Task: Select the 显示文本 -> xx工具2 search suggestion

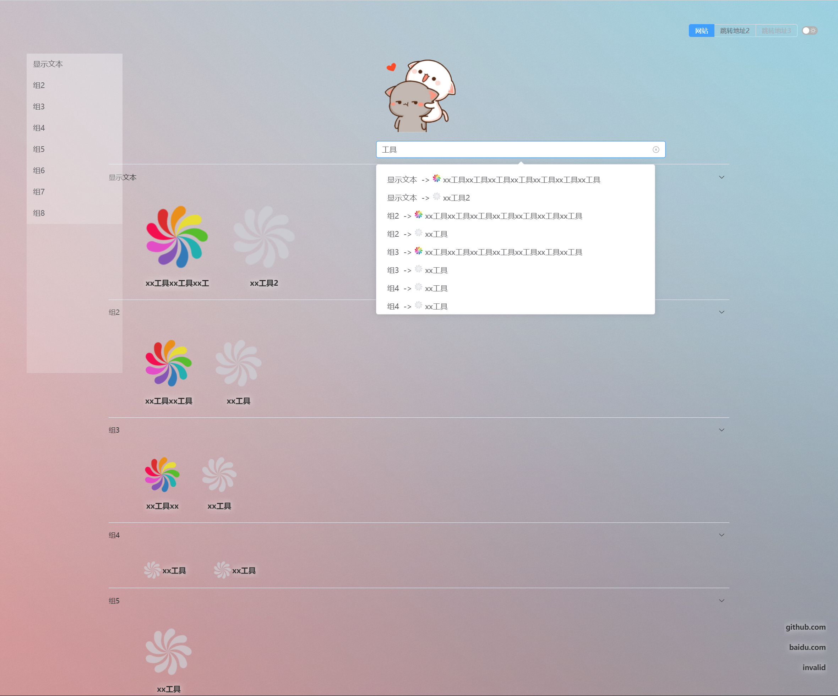Action: coord(429,198)
